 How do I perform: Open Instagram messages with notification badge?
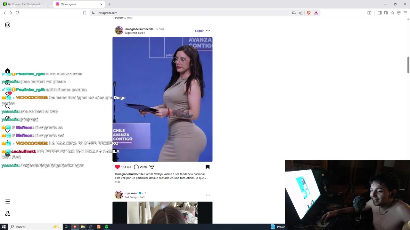pos(8,95)
